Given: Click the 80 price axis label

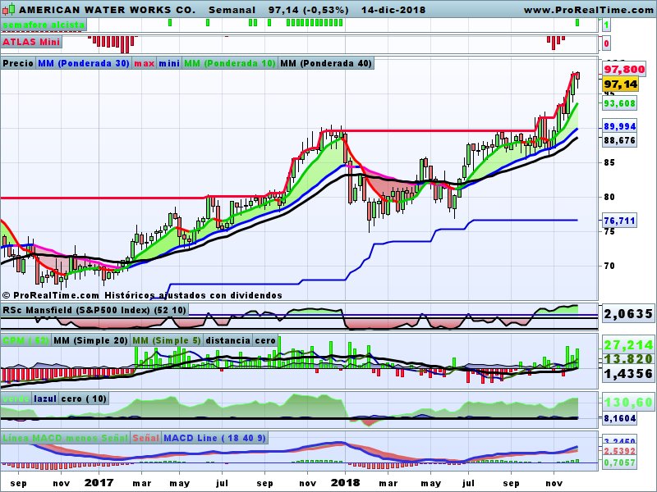Looking at the screenshot, I should pos(609,197).
